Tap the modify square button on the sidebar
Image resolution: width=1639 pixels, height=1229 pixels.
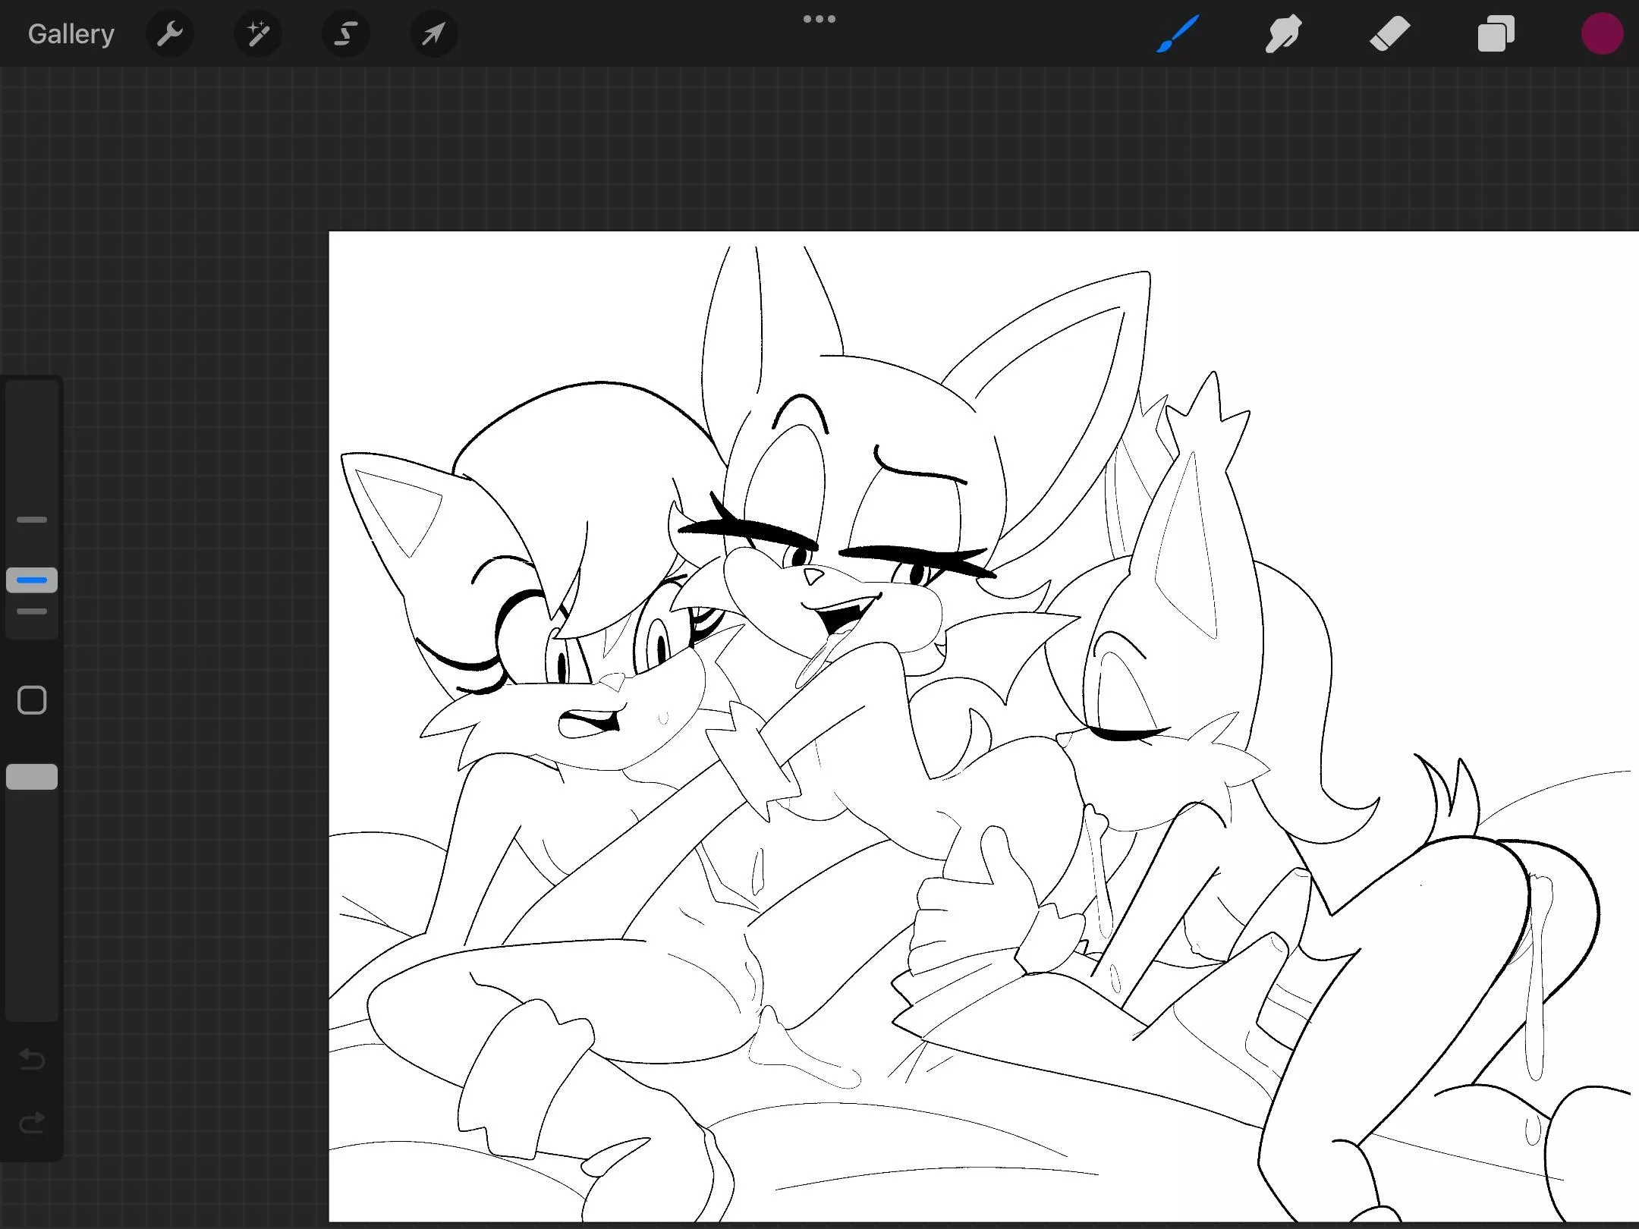(x=32, y=699)
